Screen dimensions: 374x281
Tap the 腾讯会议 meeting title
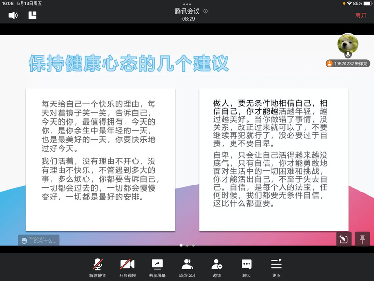pos(187,11)
